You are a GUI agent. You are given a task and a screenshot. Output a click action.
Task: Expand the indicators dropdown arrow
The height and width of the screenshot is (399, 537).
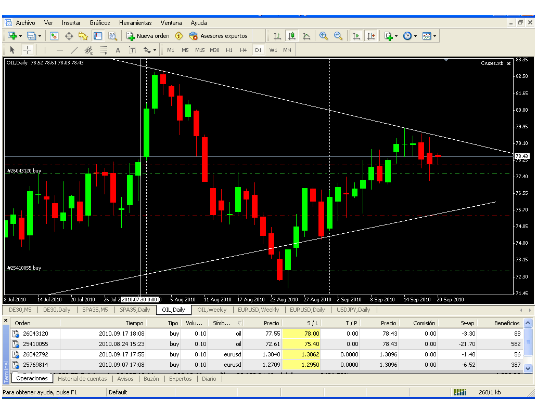[396, 36]
